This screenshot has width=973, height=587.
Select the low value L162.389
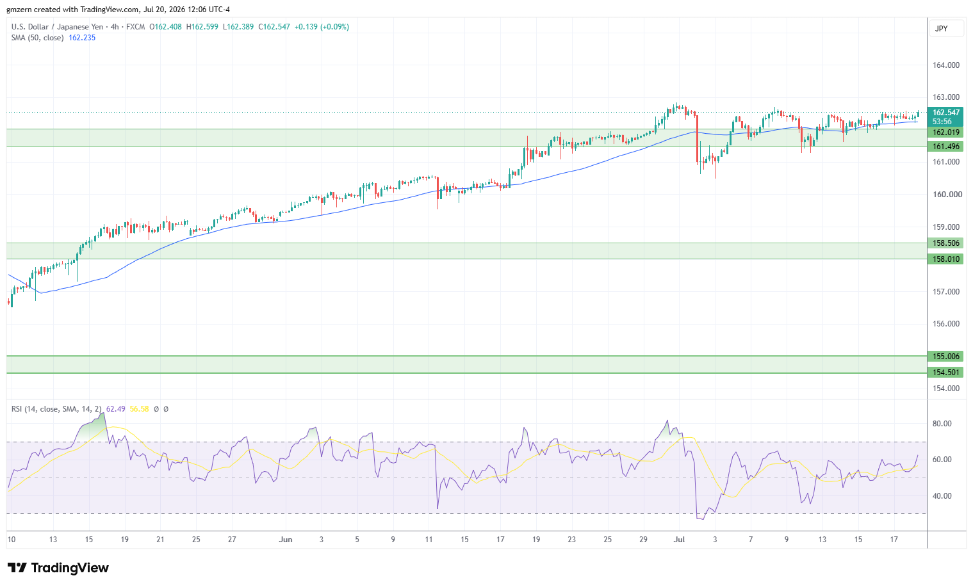click(x=238, y=27)
